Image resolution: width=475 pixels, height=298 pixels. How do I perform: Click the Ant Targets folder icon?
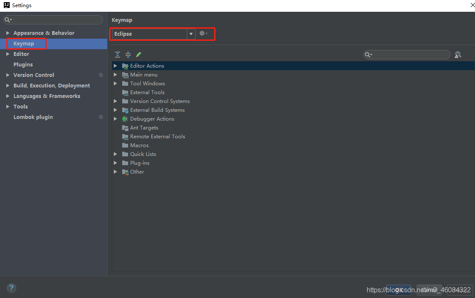tap(125, 128)
